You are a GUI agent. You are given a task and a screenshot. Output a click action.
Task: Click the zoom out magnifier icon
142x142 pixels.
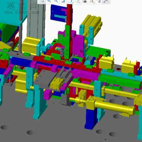[56, 1]
